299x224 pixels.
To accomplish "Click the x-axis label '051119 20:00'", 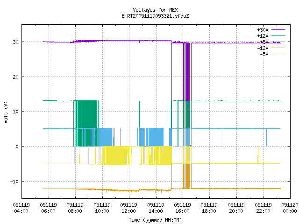I will [236, 208].
